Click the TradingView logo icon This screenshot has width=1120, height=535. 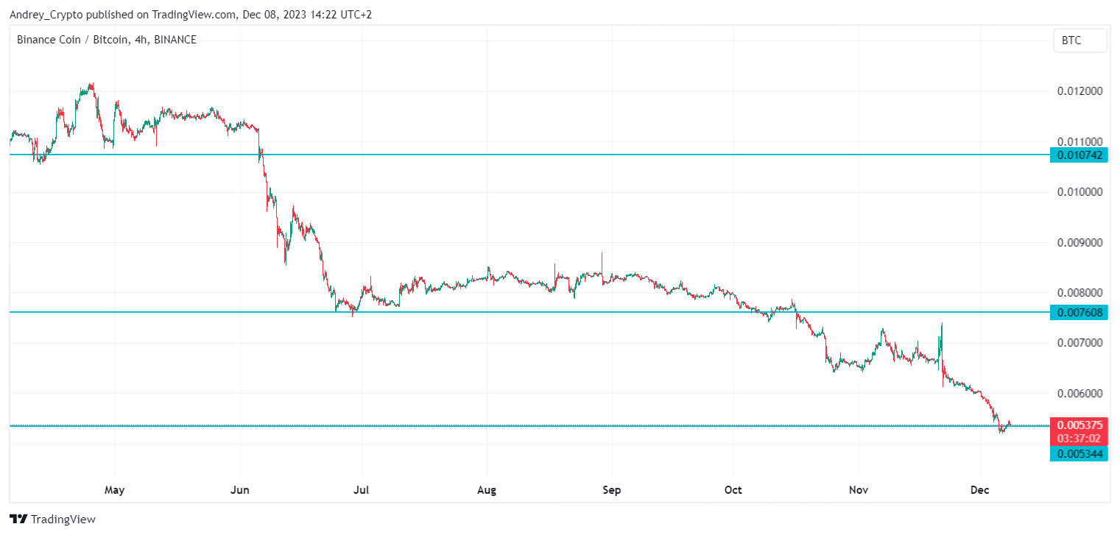point(19,519)
